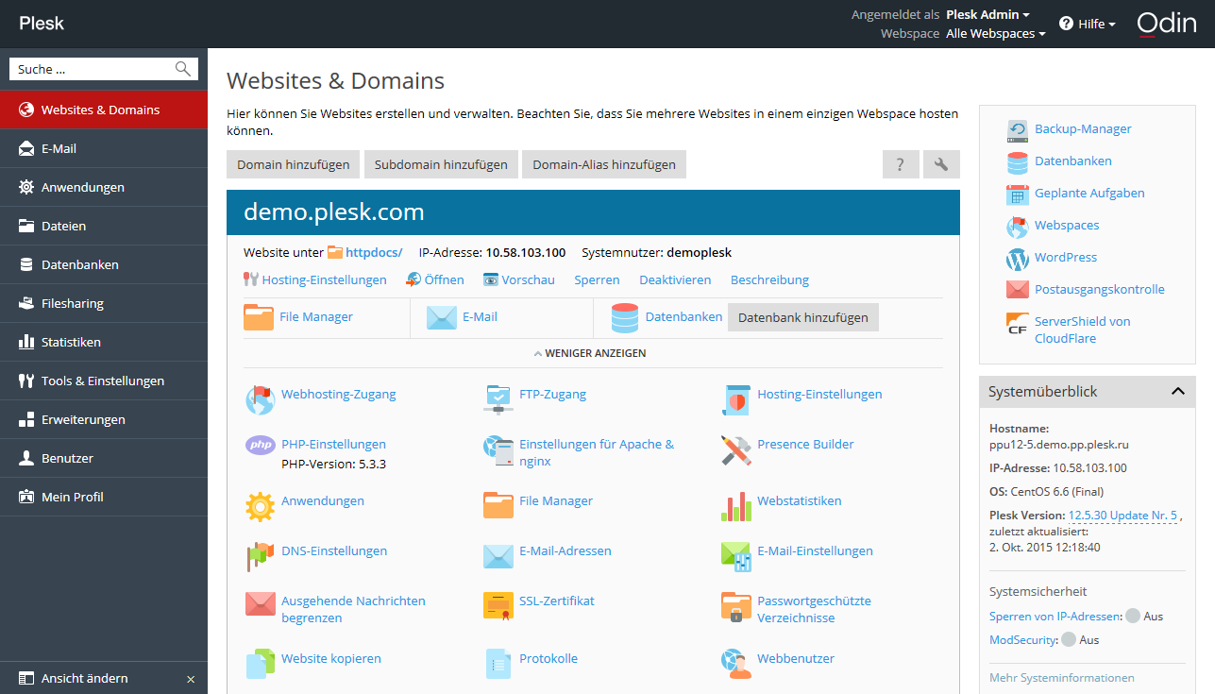The width and height of the screenshot is (1215, 694).
Task: Open Alle Webspaces dropdown
Action: pos(996,33)
